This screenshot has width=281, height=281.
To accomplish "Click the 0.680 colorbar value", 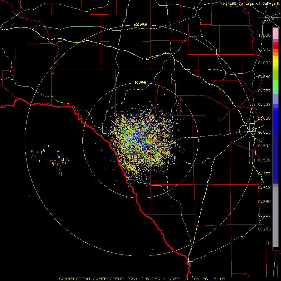I will coord(264,118).
